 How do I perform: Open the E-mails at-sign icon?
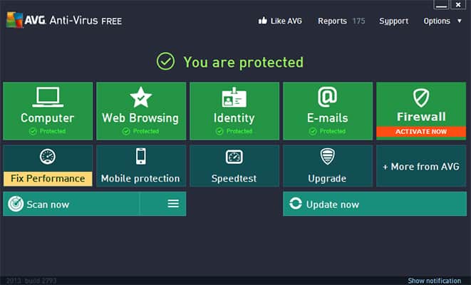point(327,97)
